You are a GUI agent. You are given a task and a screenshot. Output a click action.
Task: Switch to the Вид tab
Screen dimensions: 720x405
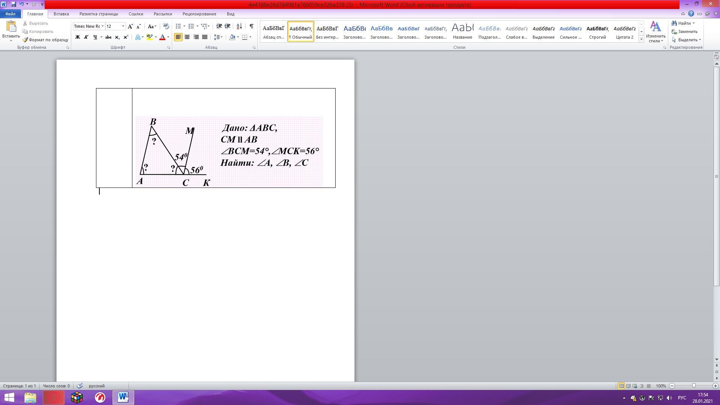(231, 14)
